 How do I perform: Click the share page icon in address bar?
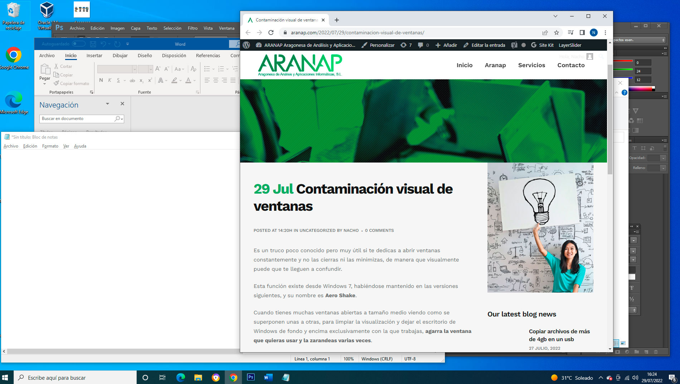(545, 33)
